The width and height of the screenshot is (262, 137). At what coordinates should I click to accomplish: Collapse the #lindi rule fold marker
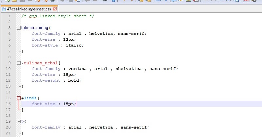click(19, 98)
